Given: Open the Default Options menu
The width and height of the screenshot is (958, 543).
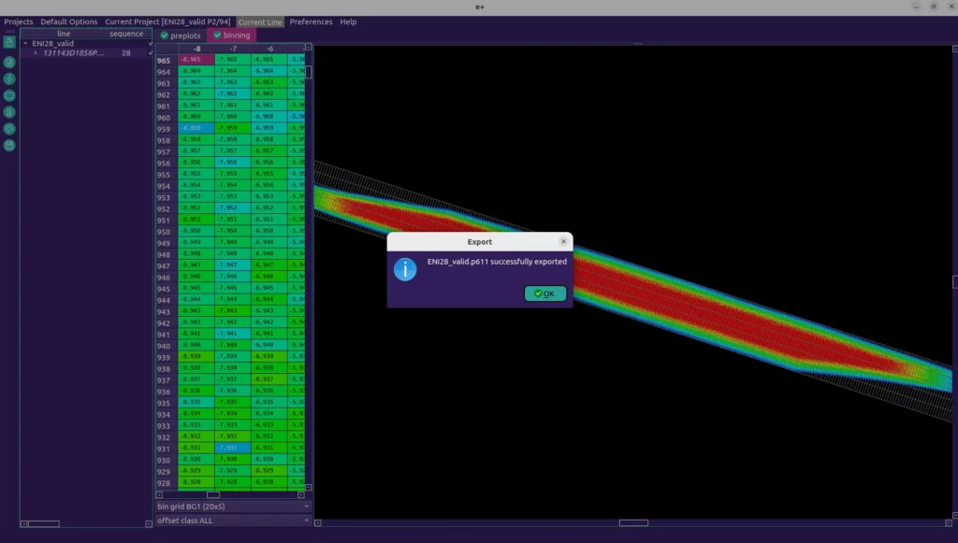Looking at the screenshot, I should coord(69,21).
